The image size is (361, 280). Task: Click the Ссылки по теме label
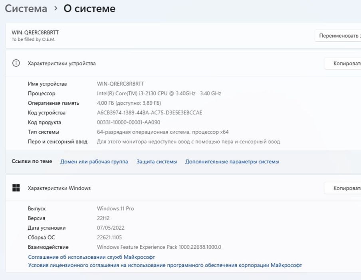pyautogui.click(x=32, y=161)
